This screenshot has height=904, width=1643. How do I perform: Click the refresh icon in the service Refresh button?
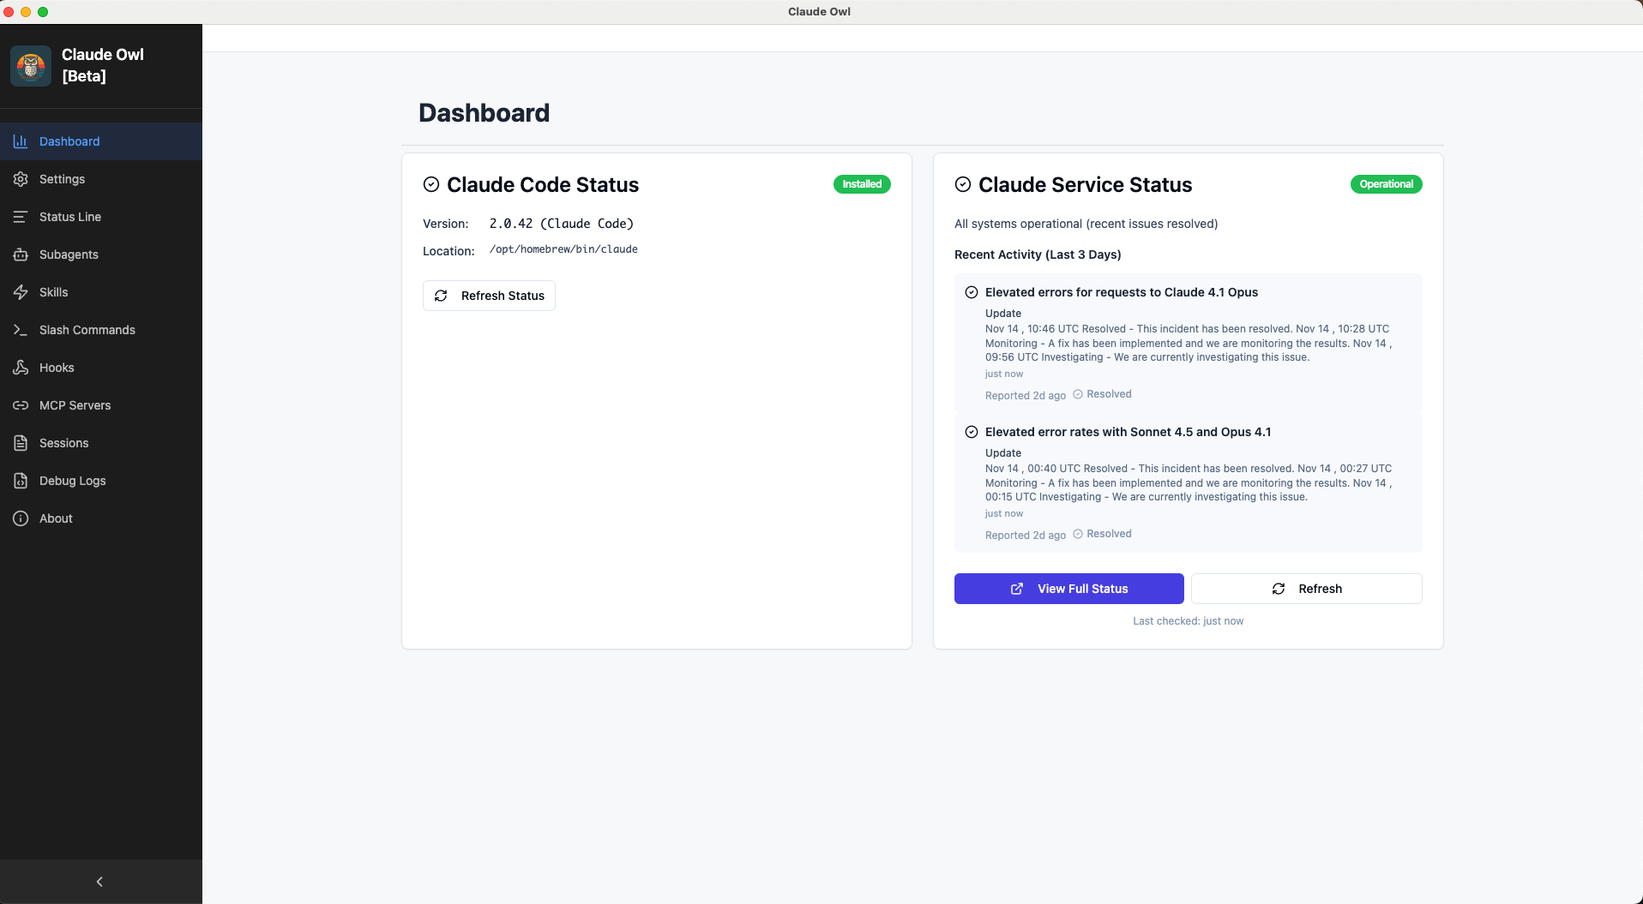[1279, 589]
